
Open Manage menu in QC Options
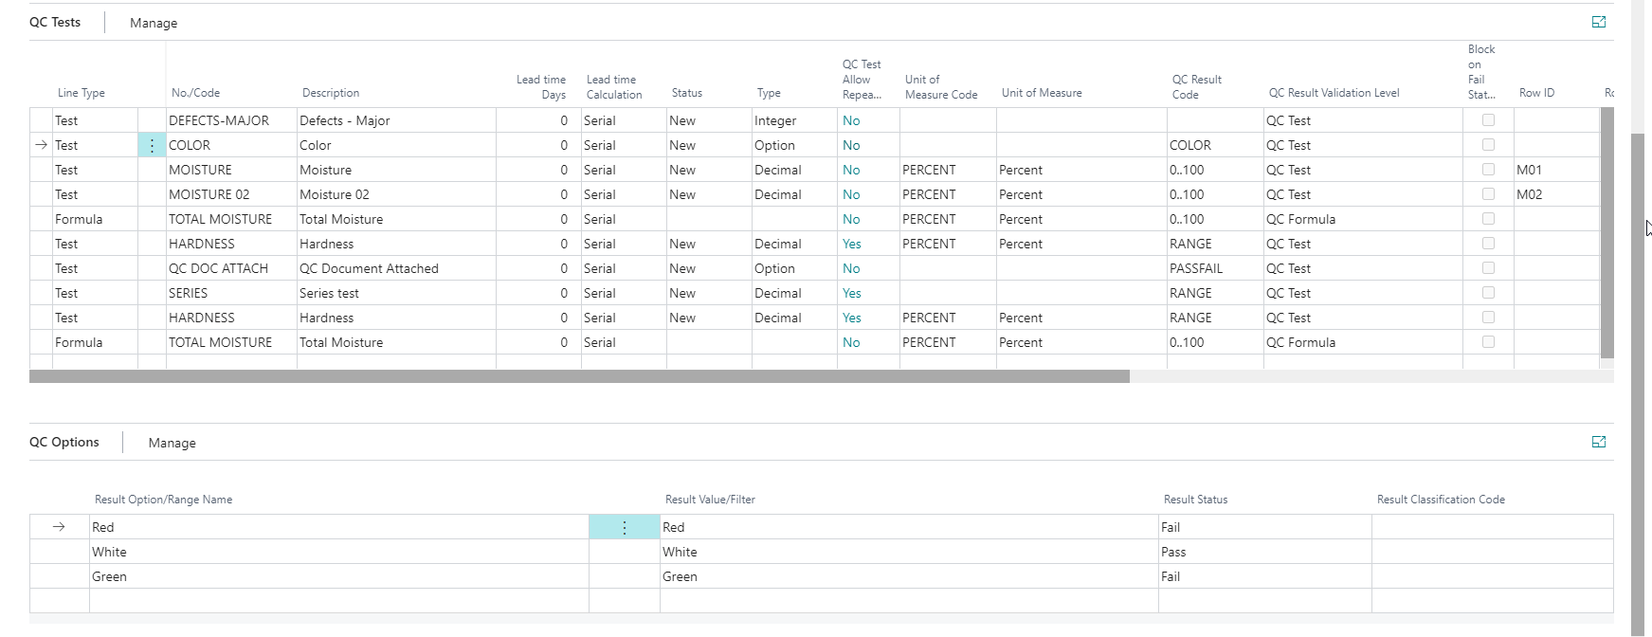pyautogui.click(x=172, y=444)
